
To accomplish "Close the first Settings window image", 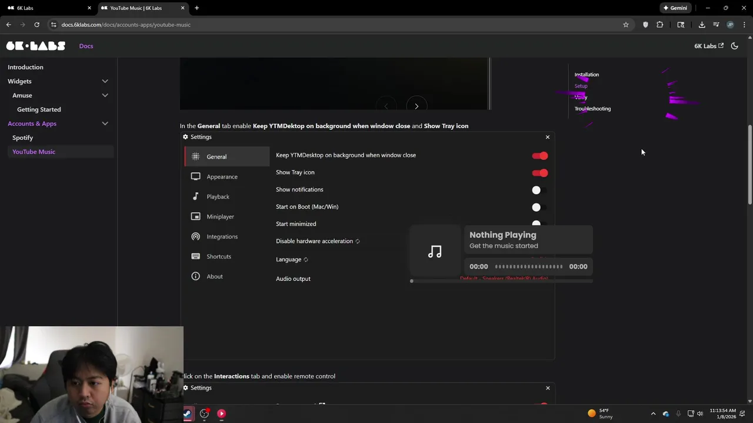I will pyautogui.click(x=548, y=137).
